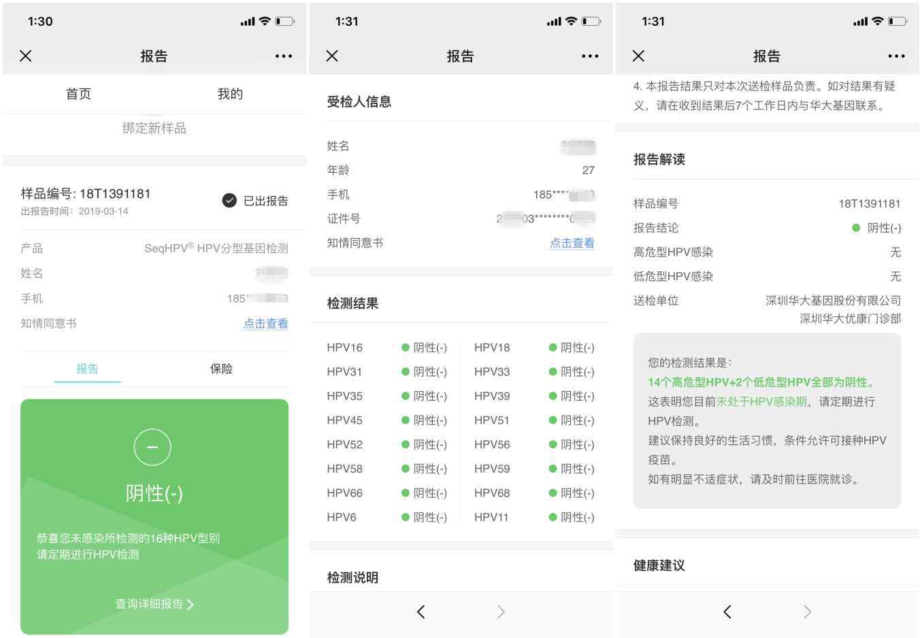Go forward with the right arrow in middle screen
The height and width of the screenshot is (638, 922).
tap(501, 611)
